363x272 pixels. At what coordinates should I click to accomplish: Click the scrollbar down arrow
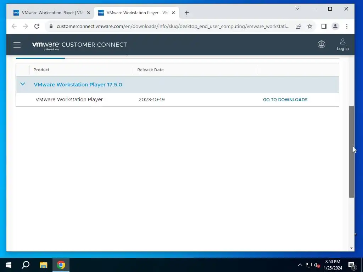pyautogui.click(x=351, y=248)
